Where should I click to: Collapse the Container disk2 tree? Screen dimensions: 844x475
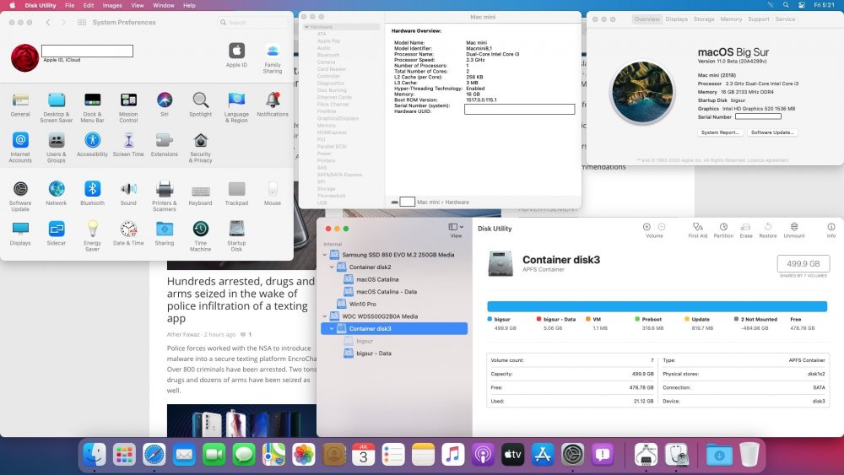point(332,267)
